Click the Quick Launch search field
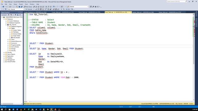198x111 pixels. (177, 1)
